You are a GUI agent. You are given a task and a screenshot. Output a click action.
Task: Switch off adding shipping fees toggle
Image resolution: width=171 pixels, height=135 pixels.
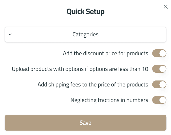tap(159, 84)
